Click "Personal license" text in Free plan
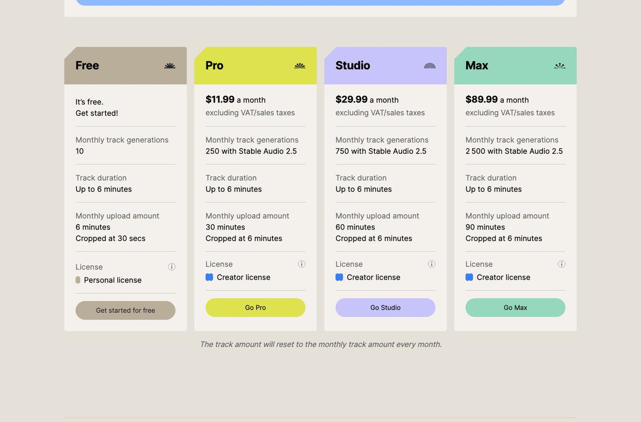The width and height of the screenshot is (641, 422). click(113, 280)
